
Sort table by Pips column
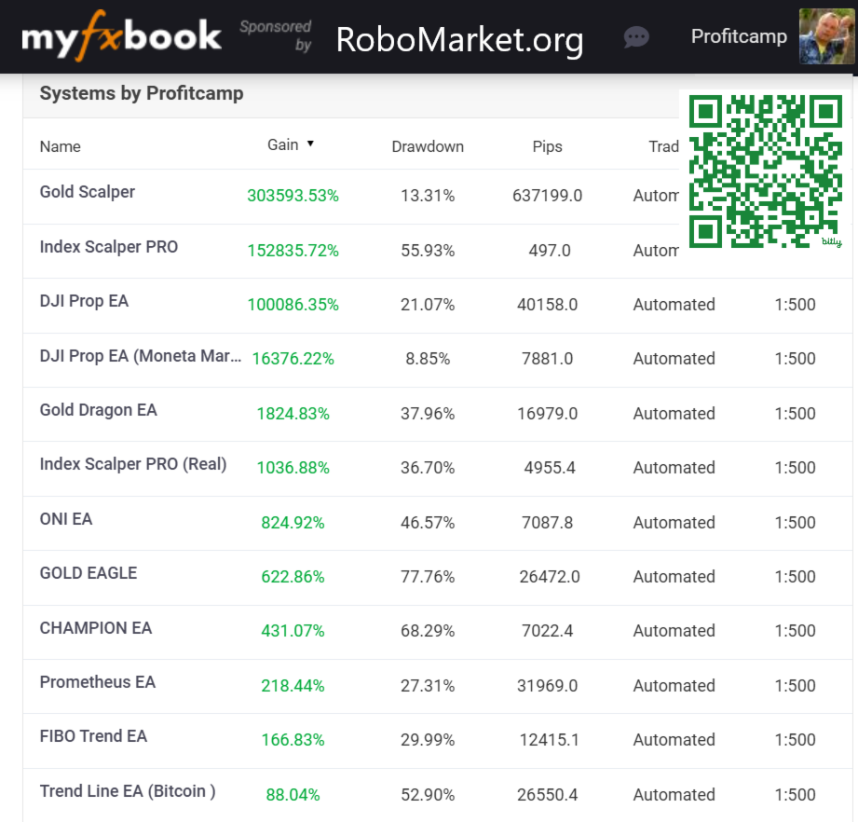[547, 146]
